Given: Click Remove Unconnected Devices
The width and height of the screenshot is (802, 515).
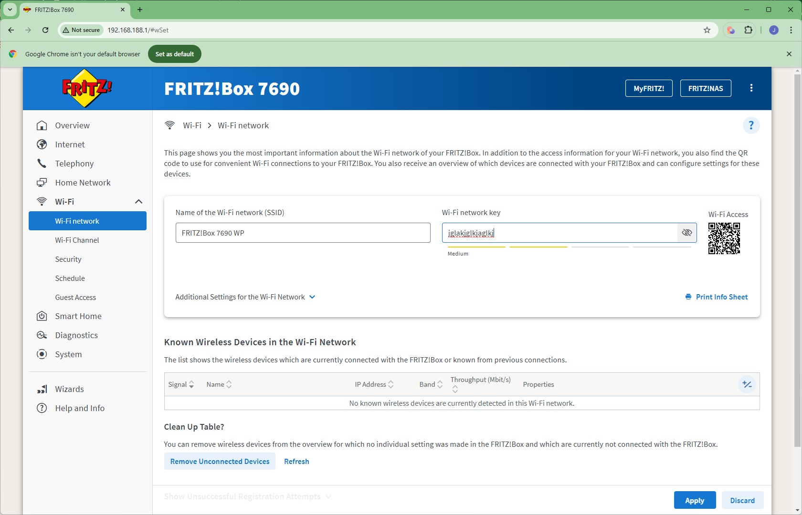Looking at the screenshot, I should coord(220,461).
